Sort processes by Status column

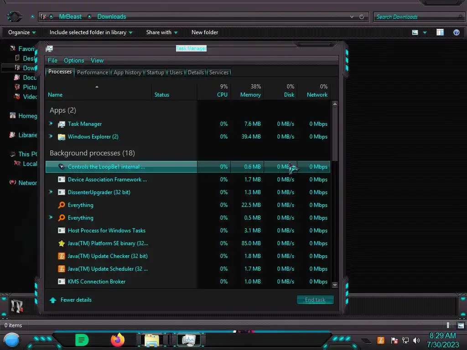point(162,95)
